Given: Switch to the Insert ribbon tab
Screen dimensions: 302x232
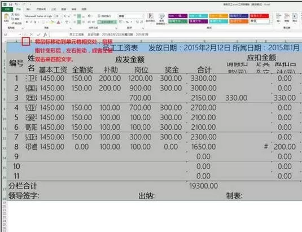Looking at the screenshot, I should (x=28, y=9).
